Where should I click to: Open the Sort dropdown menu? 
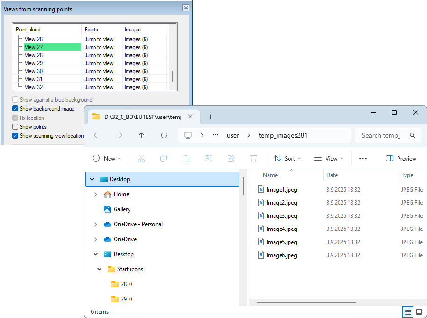click(x=287, y=159)
